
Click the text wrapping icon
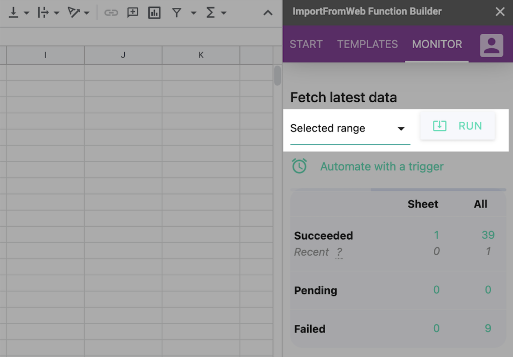click(x=43, y=13)
